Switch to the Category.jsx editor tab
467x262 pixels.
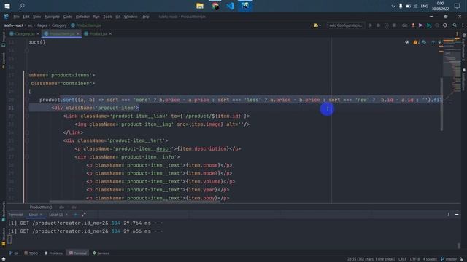click(25, 34)
